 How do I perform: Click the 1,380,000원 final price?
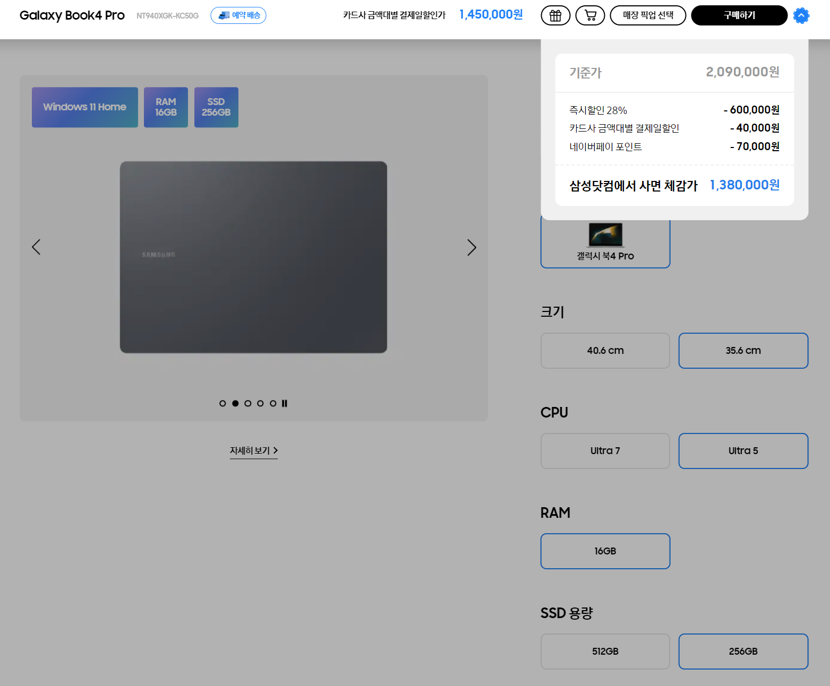point(745,185)
